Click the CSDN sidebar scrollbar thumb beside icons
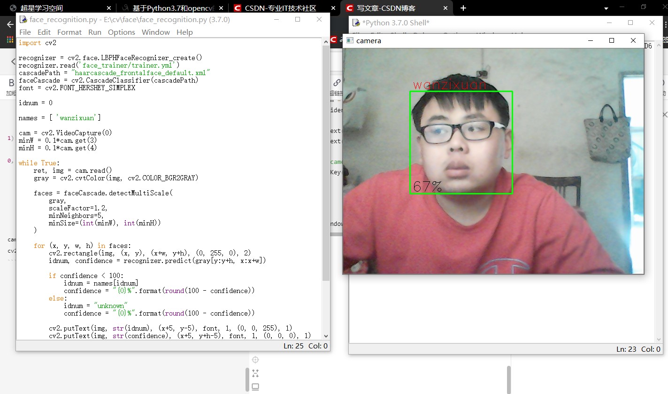668x394 pixels. (247, 380)
